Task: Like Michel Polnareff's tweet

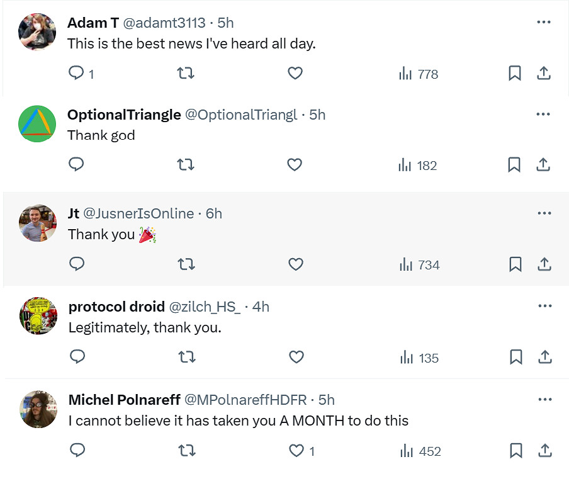Action: coord(296,451)
